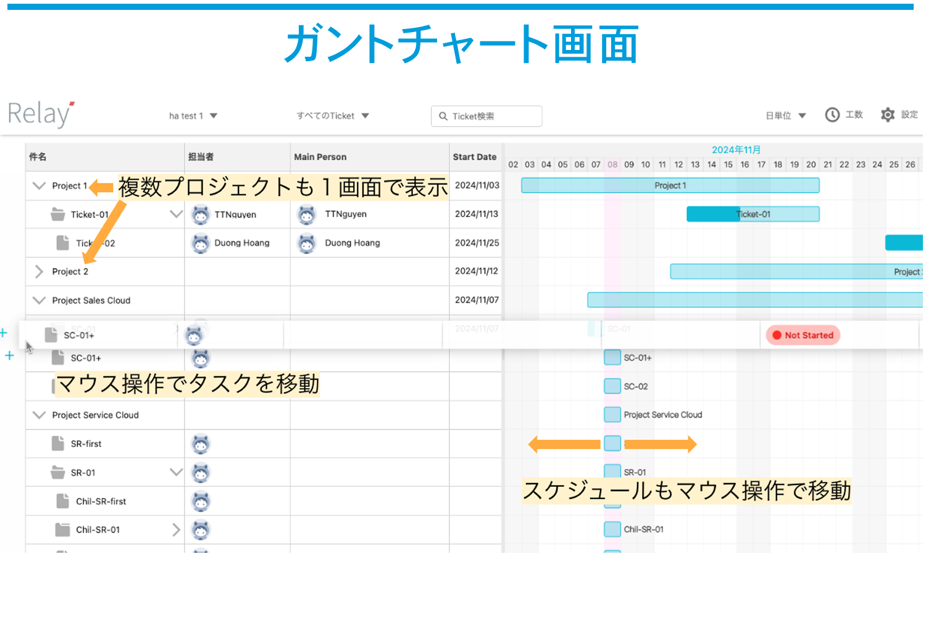Expand the Chil-SR-01 row chevron
Image resolution: width=926 pixels, height=617 pixels.
[176, 530]
